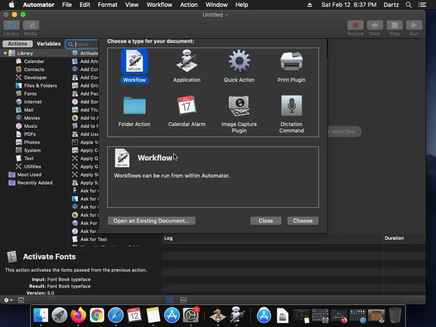Screen dimensions: 436x327
Task: Open the Action menu
Action: [x=189, y=5]
